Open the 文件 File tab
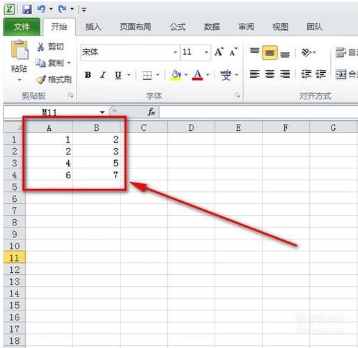Image resolution: width=358 pixels, height=348 pixels. 22,27
